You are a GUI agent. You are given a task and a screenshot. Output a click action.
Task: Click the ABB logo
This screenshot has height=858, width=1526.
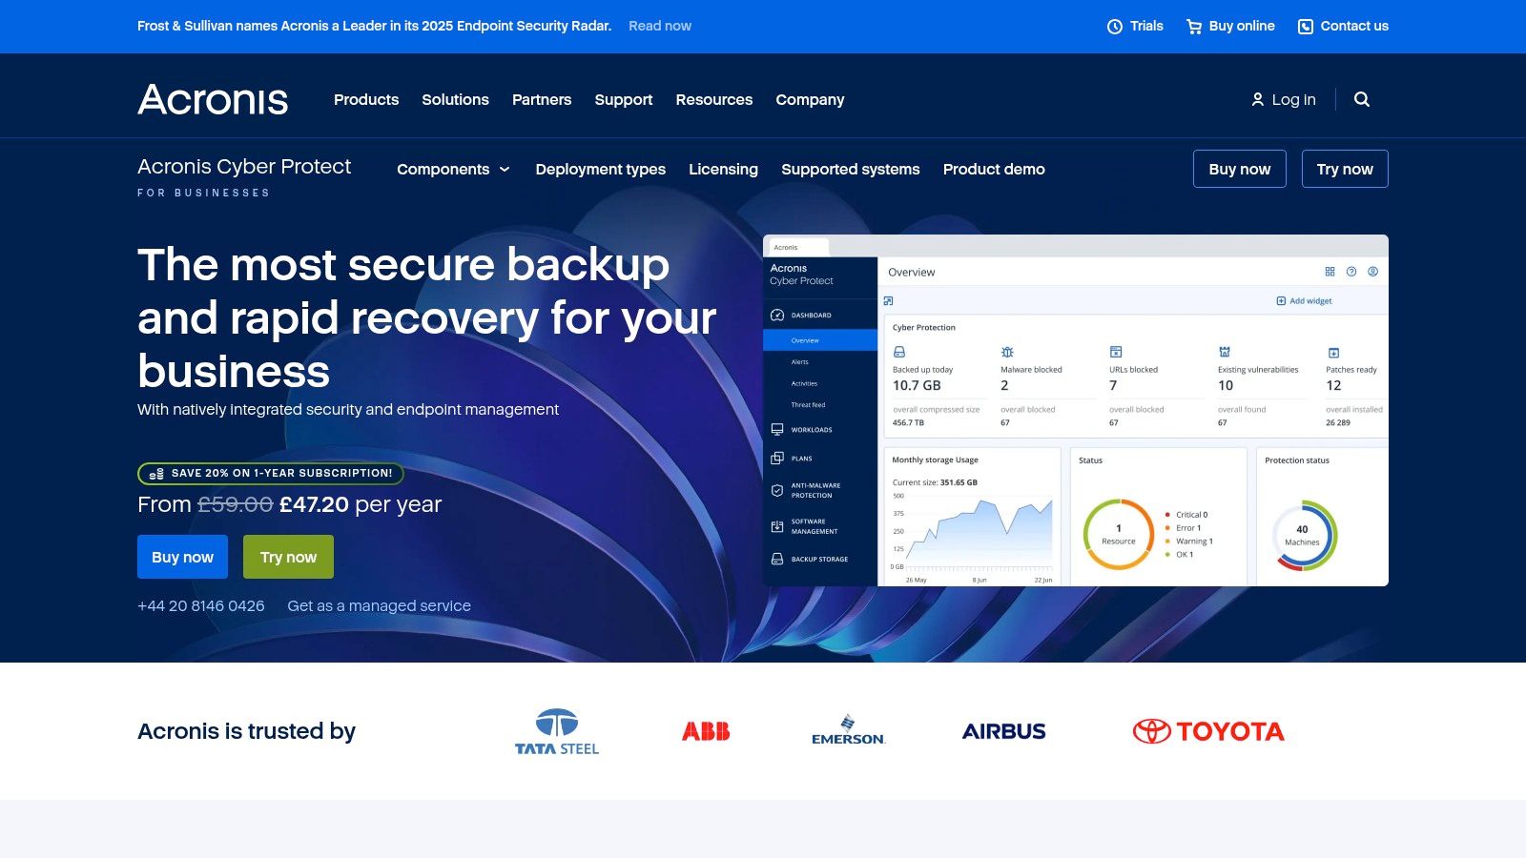tap(706, 731)
